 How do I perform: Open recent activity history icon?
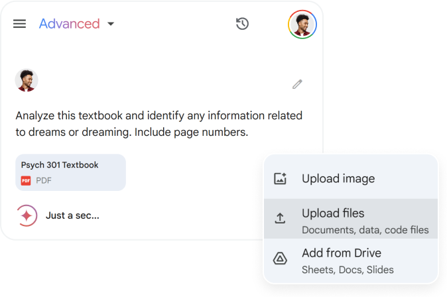point(242,24)
